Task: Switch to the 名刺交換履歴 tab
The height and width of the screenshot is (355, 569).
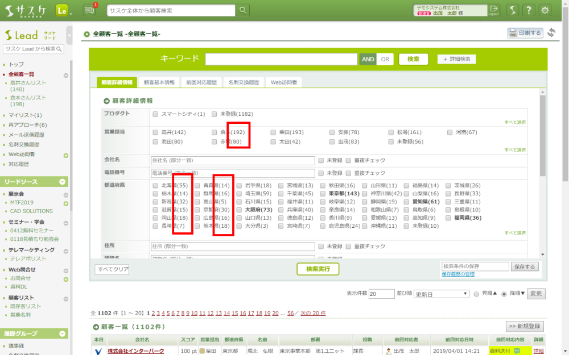Action: coord(244,82)
